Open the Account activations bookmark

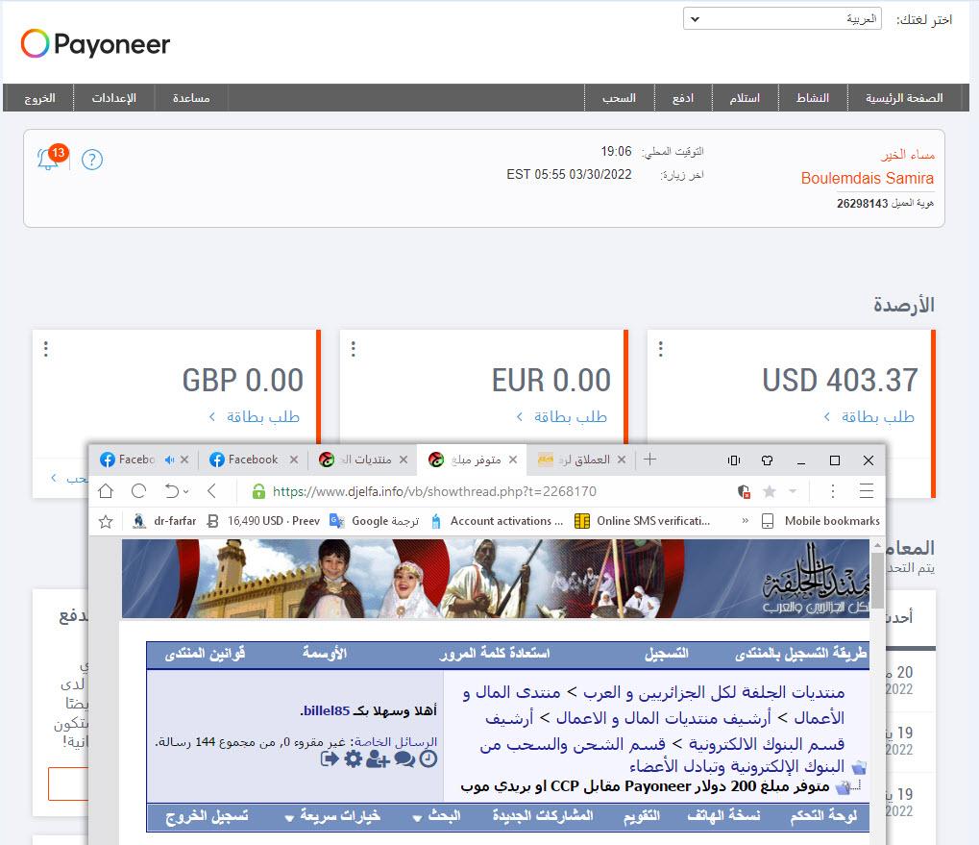(x=497, y=521)
